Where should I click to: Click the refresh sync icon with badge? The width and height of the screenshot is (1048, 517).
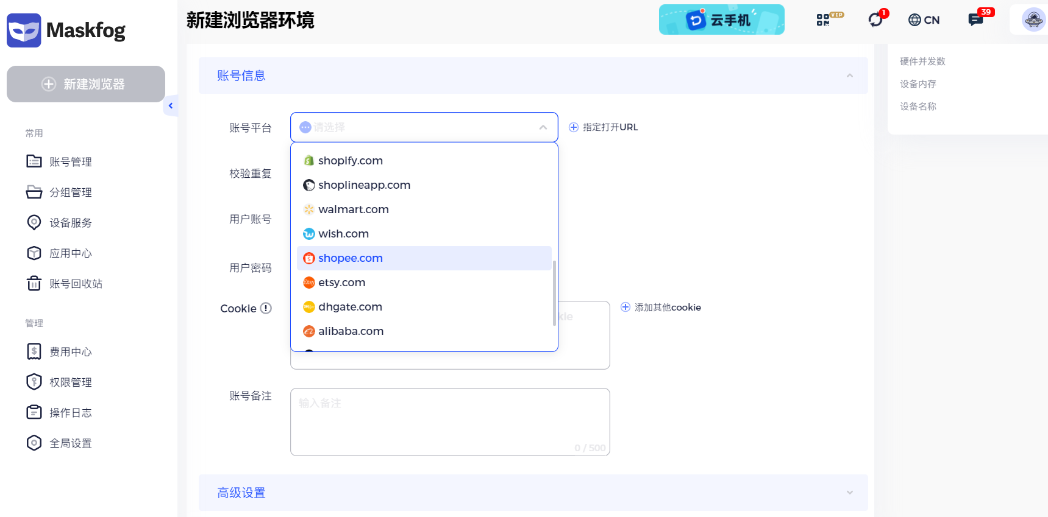[x=875, y=19]
